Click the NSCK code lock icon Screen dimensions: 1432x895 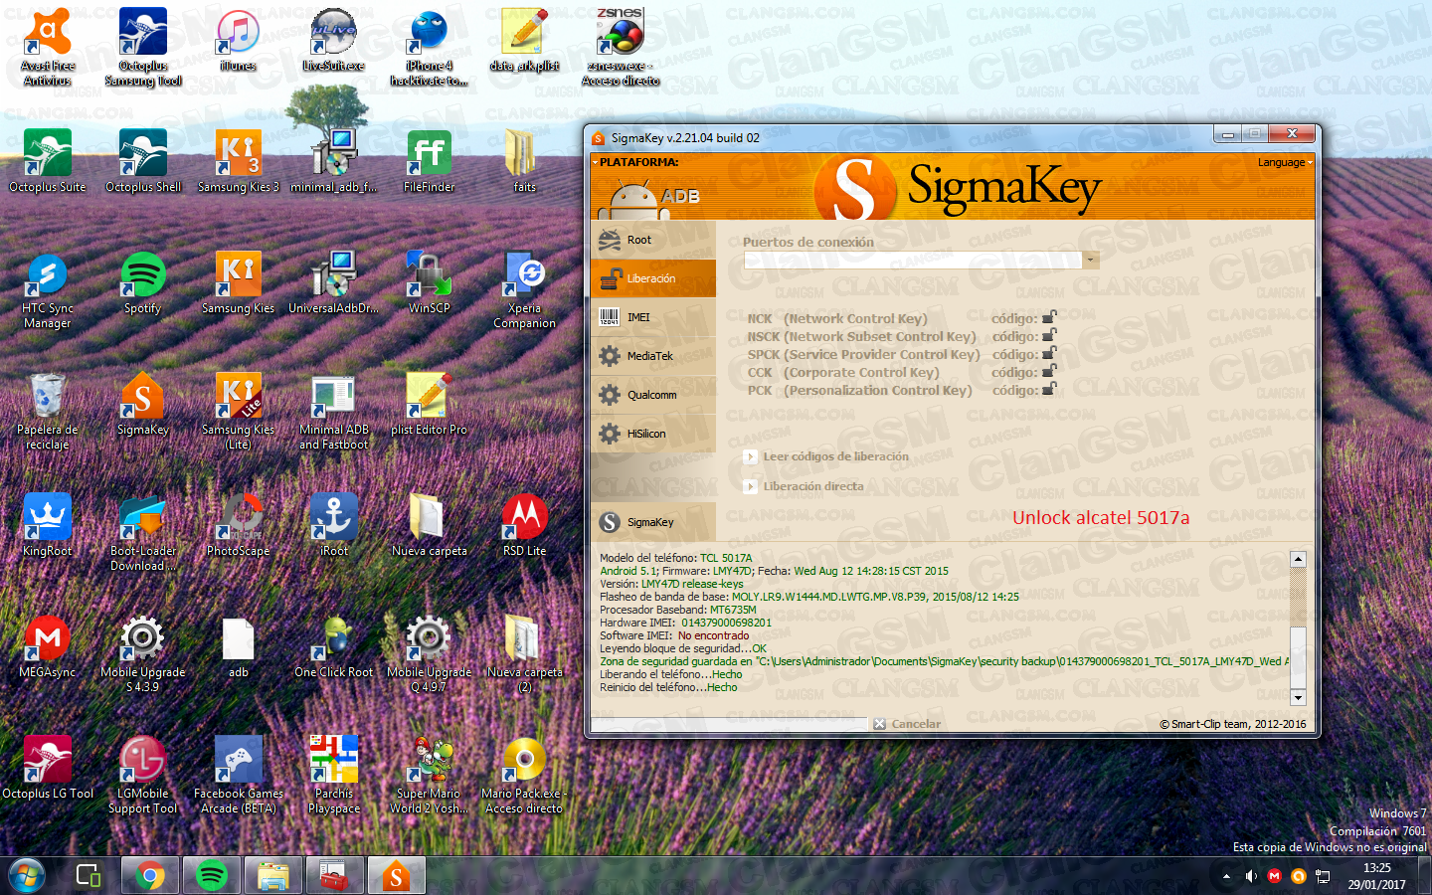(x=1049, y=335)
